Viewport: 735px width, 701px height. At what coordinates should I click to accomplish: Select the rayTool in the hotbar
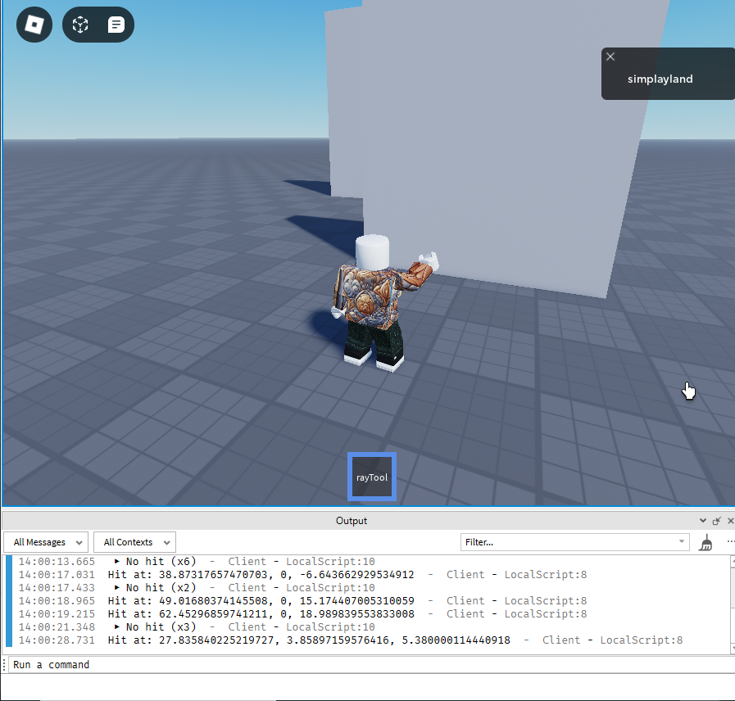click(x=371, y=476)
